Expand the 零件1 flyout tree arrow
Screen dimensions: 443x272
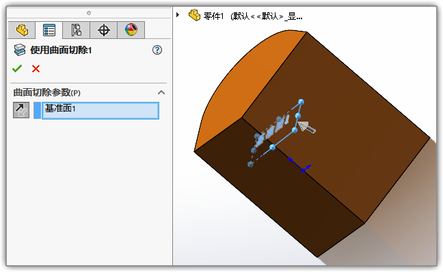pos(178,14)
